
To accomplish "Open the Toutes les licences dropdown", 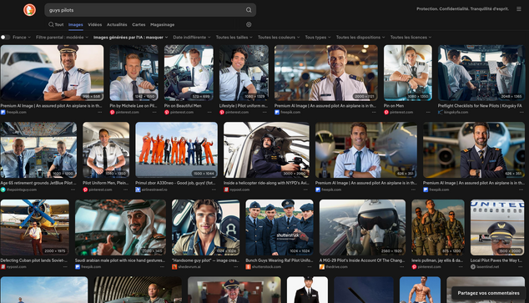I will (x=411, y=38).
